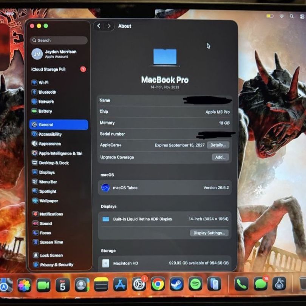306x306 pixels.
Task: Open Jayden Morrison Apple Account
Action: (54, 54)
